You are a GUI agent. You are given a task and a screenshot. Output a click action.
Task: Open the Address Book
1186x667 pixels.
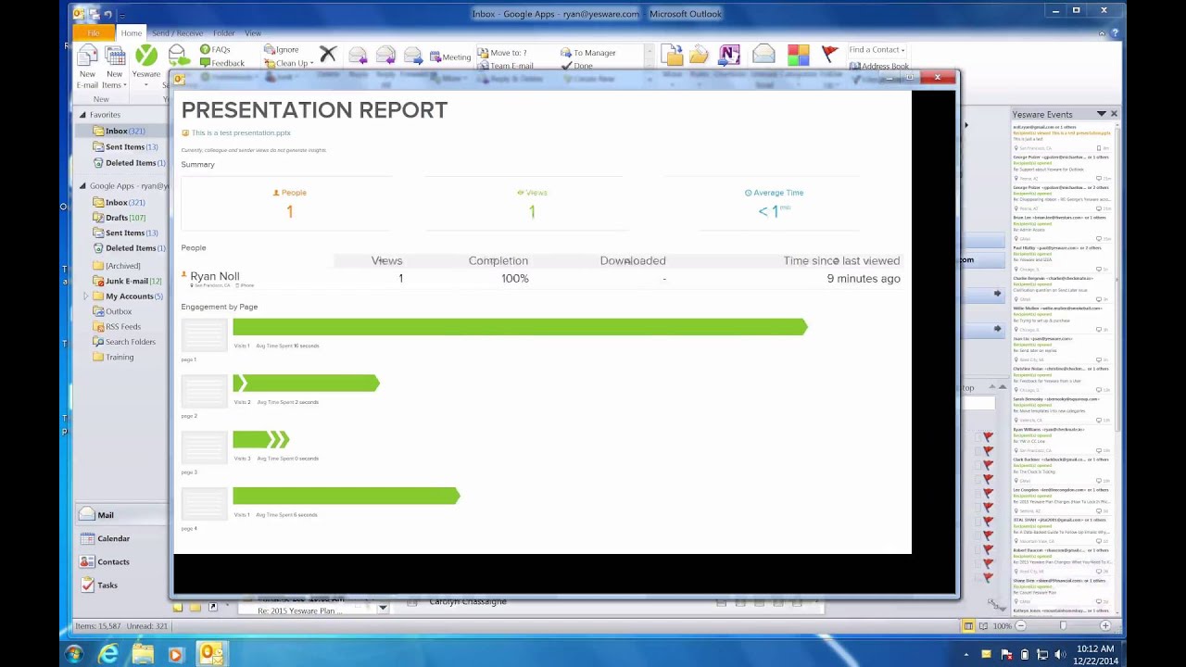pos(878,66)
